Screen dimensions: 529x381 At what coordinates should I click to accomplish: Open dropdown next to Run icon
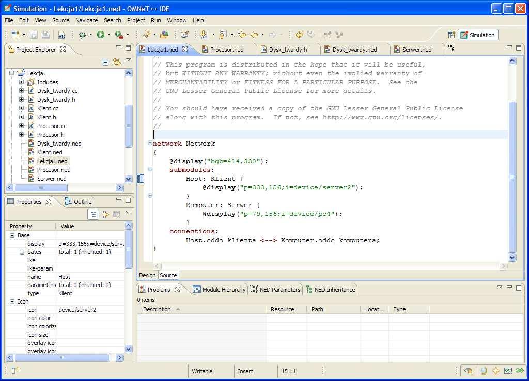tap(109, 35)
